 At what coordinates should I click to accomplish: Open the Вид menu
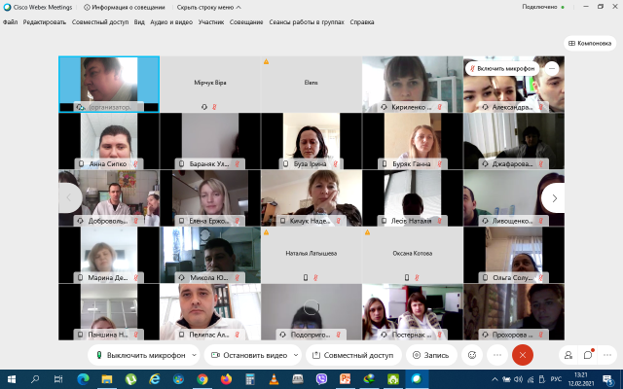click(x=139, y=22)
